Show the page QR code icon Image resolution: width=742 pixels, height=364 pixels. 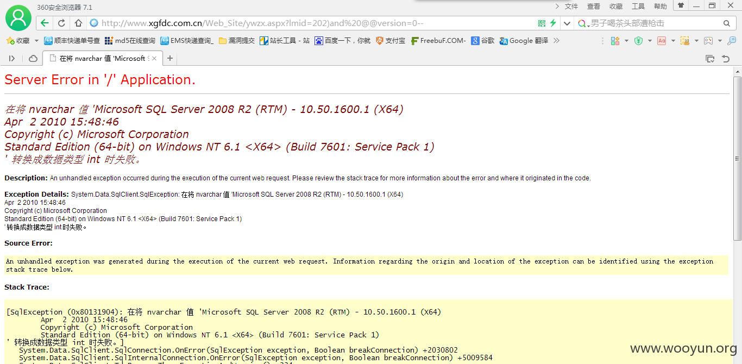542,23
